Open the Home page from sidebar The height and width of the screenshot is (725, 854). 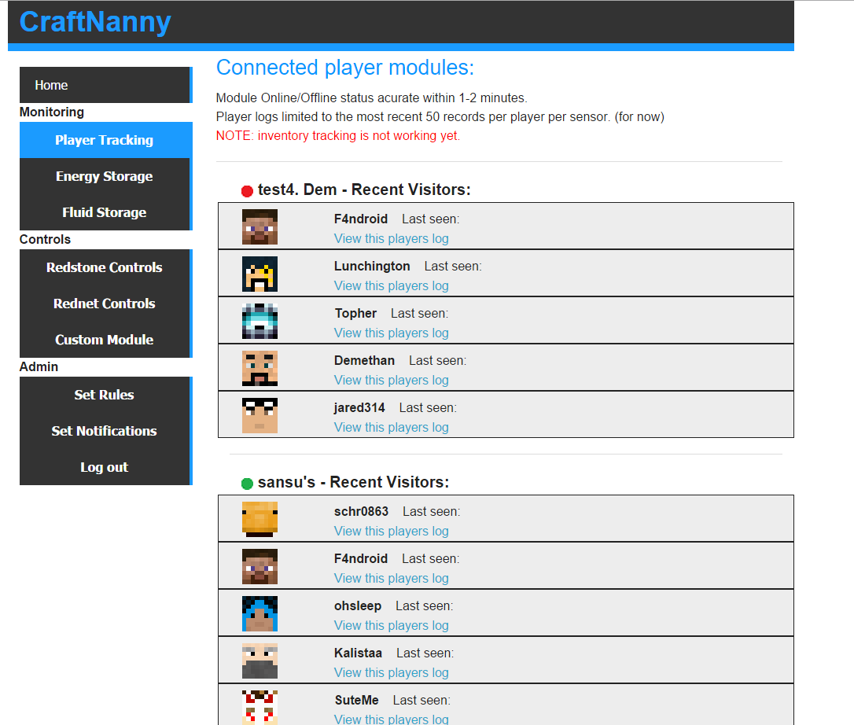pos(105,85)
